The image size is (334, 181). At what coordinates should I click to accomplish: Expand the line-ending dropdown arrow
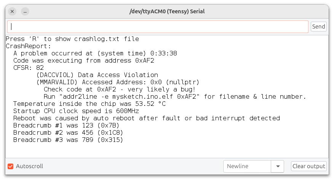tap(278, 166)
